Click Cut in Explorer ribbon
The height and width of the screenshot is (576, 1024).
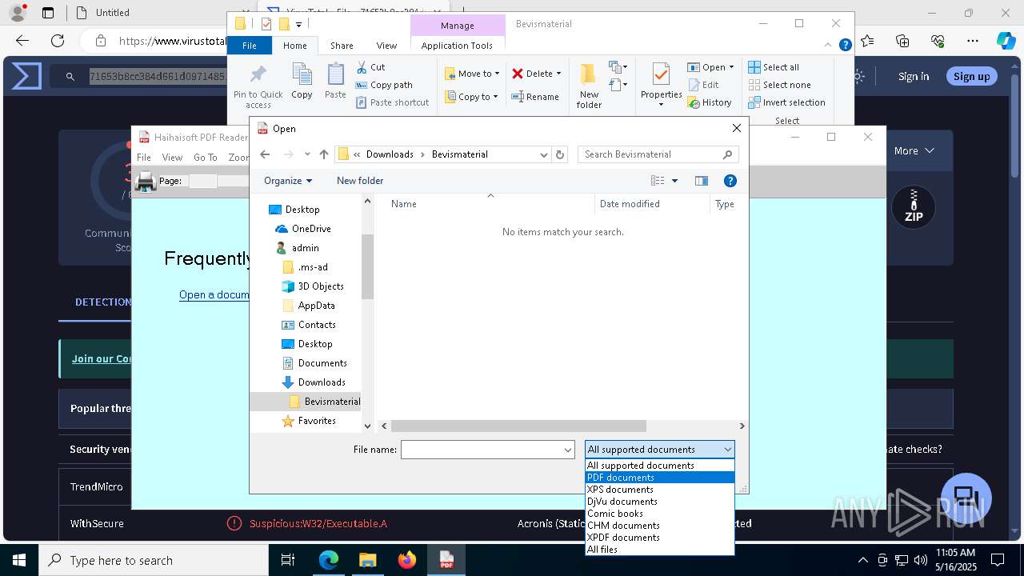click(x=370, y=67)
